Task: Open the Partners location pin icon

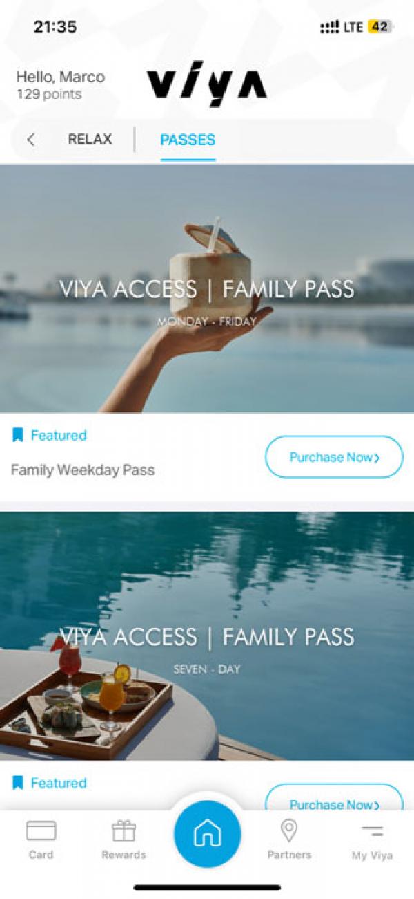Action: [x=289, y=830]
